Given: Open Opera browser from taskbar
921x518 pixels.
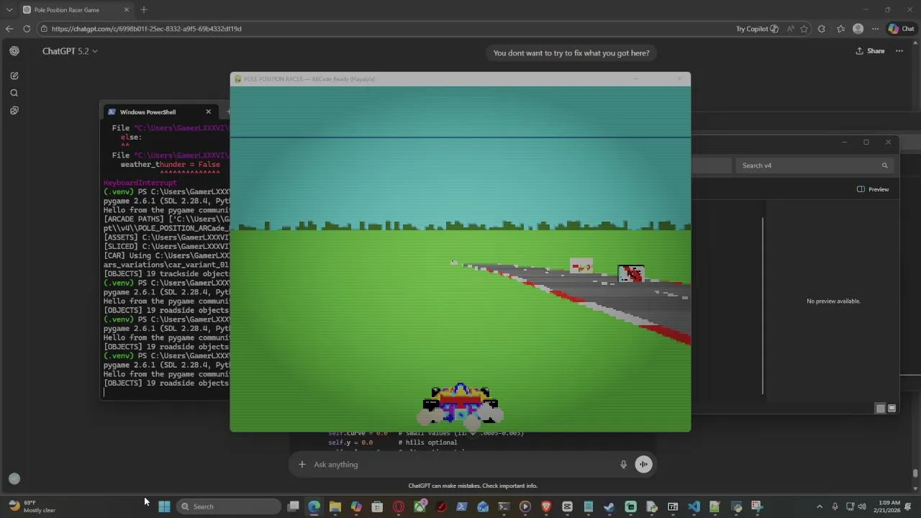Looking at the screenshot, I should point(399,506).
